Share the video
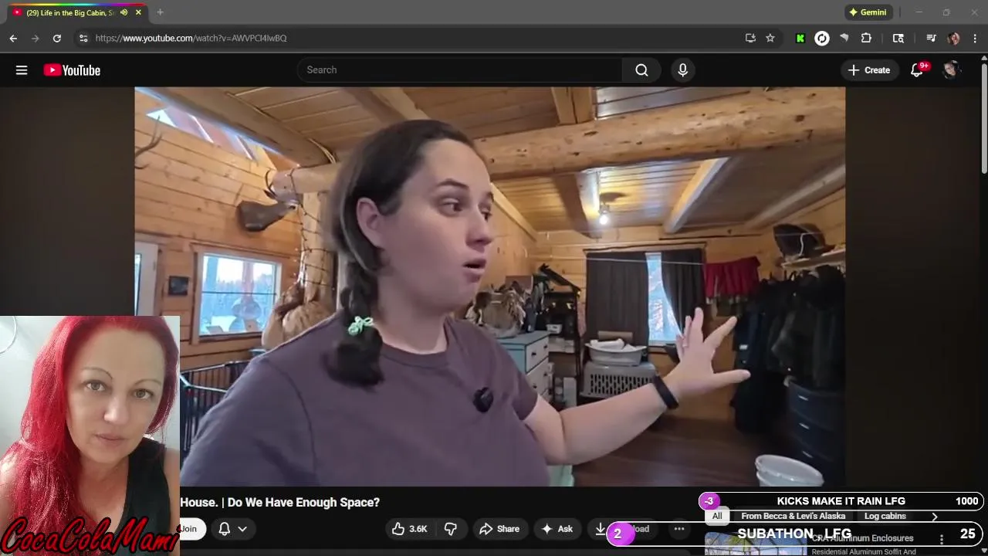 click(499, 529)
